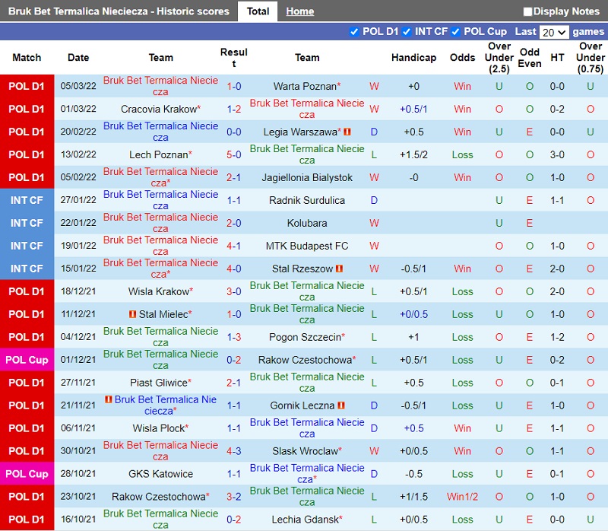The image size is (608, 531).
Task: Open the Lechia Gdansk team link
Action: point(304,520)
